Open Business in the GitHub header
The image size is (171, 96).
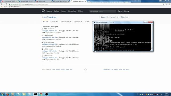tap(57, 11)
